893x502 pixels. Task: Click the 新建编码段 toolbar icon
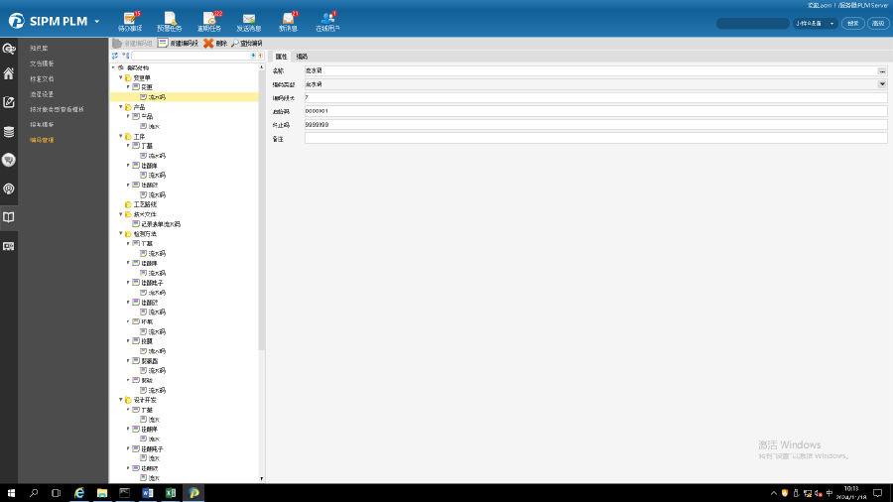pos(163,44)
